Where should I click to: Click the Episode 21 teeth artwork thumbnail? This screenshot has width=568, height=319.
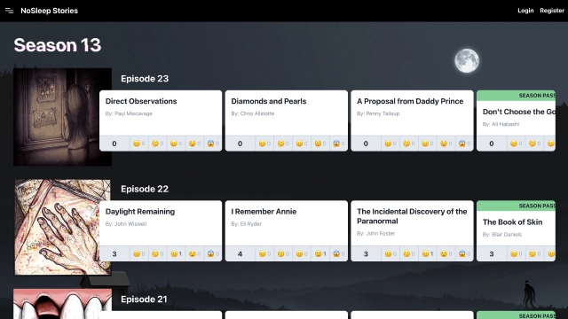coord(62,304)
